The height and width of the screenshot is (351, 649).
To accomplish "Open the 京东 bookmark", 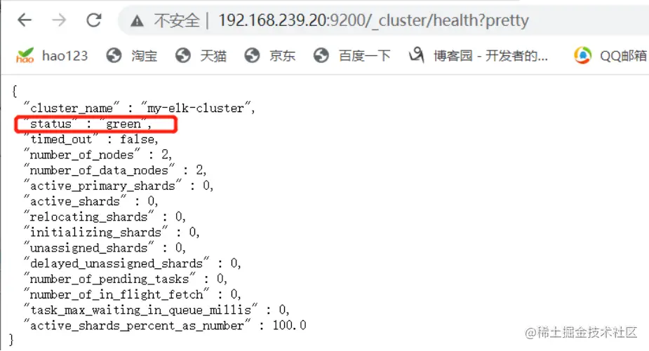I will point(283,55).
